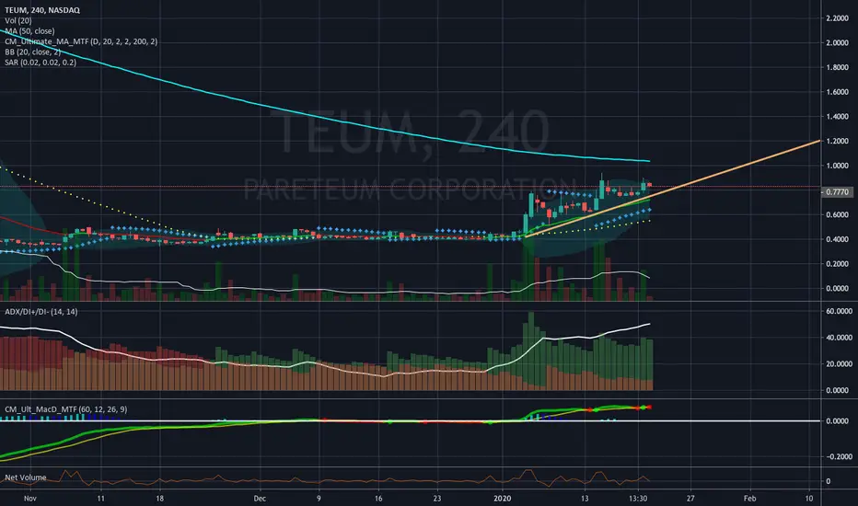Select the SAR (0.02, 0.02, 0.2) label
Image resolution: width=858 pixels, height=506 pixels.
pos(41,62)
